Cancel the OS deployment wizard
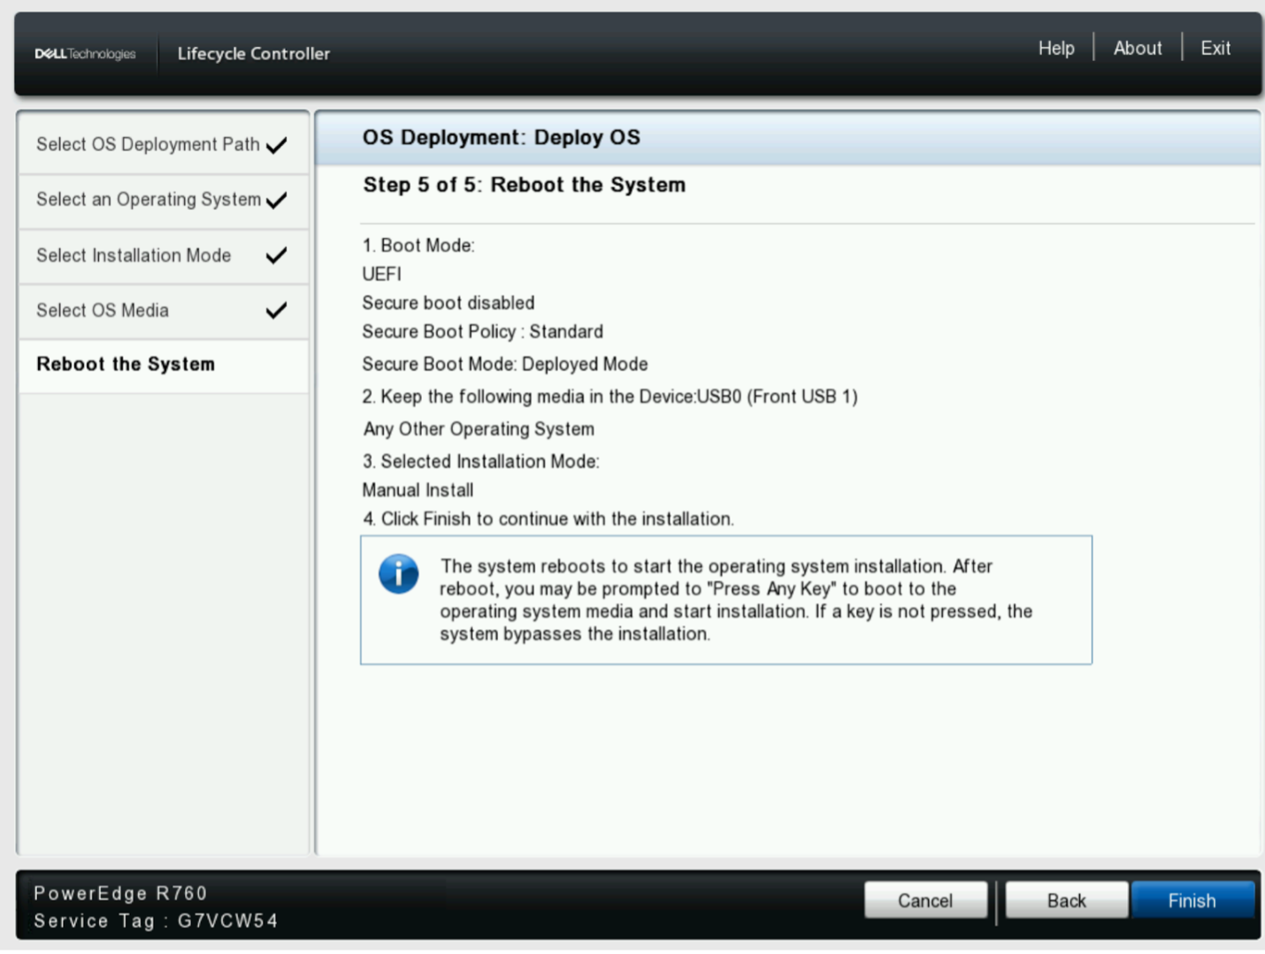The image size is (1265, 954). (925, 901)
